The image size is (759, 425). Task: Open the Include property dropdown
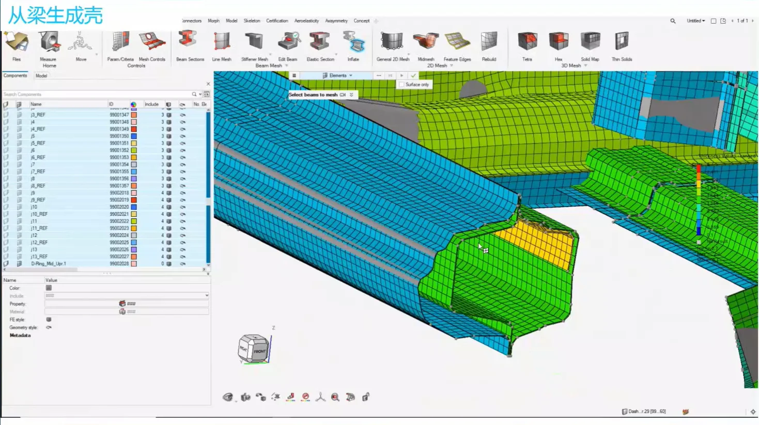click(206, 296)
